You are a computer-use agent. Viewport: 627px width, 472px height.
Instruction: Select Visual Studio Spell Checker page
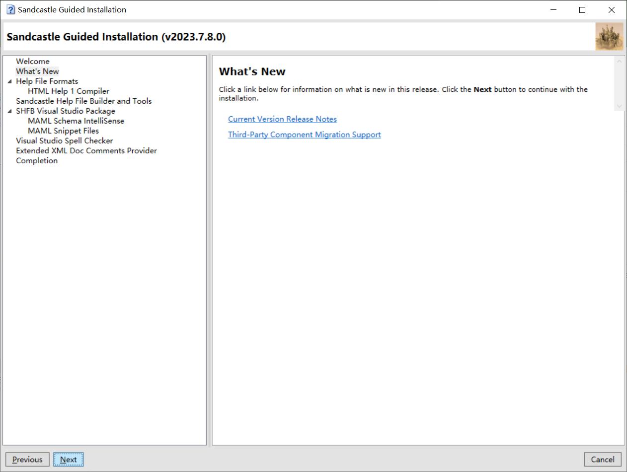click(x=64, y=141)
